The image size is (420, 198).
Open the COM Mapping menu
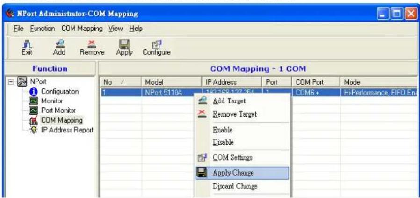(82, 29)
